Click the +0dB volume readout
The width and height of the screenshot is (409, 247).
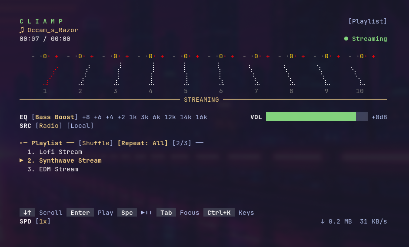(x=379, y=117)
